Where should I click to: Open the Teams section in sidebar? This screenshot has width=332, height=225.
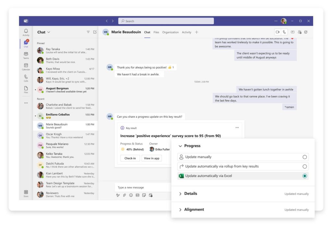click(26, 55)
